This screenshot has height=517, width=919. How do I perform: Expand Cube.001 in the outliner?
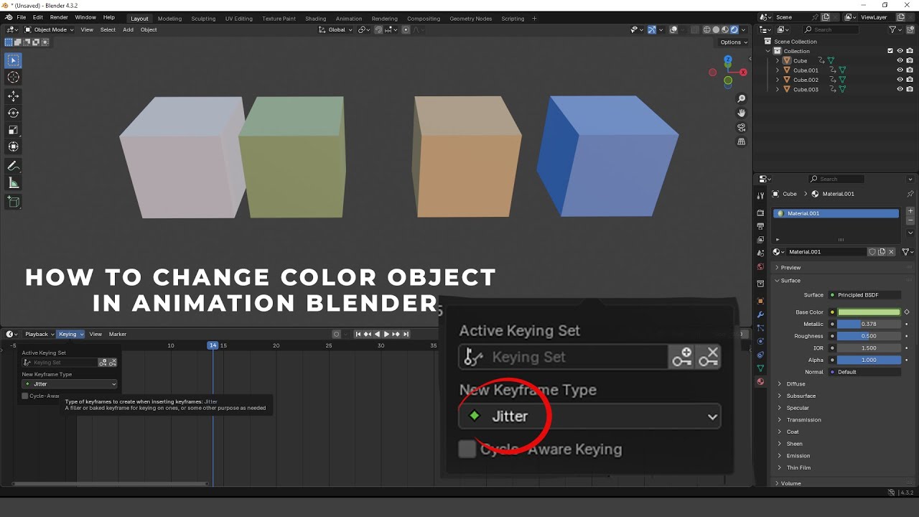coord(778,70)
